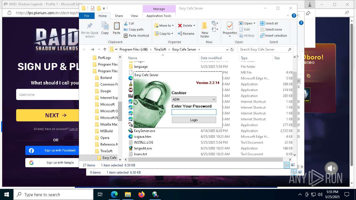The image size is (356, 200).
Task: Open Microsoft Edge from the taskbar
Action: pyautogui.click(x=114, y=194)
